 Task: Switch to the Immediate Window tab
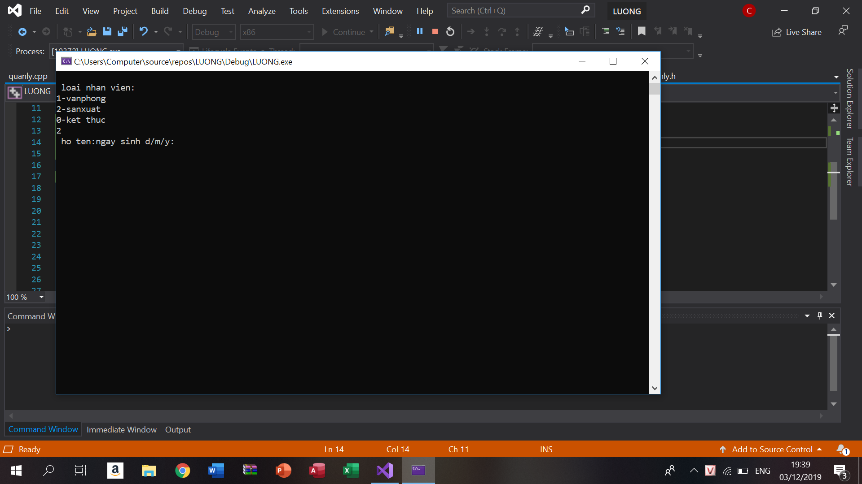121,429
